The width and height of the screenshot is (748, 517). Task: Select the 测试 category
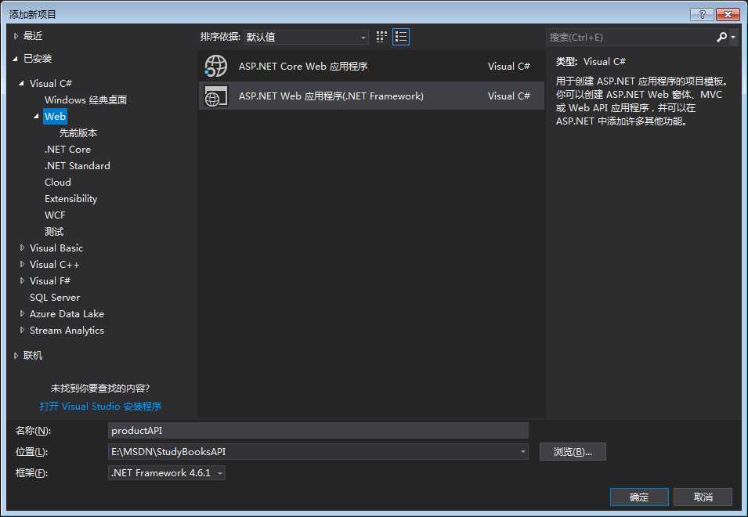[54, 231]
